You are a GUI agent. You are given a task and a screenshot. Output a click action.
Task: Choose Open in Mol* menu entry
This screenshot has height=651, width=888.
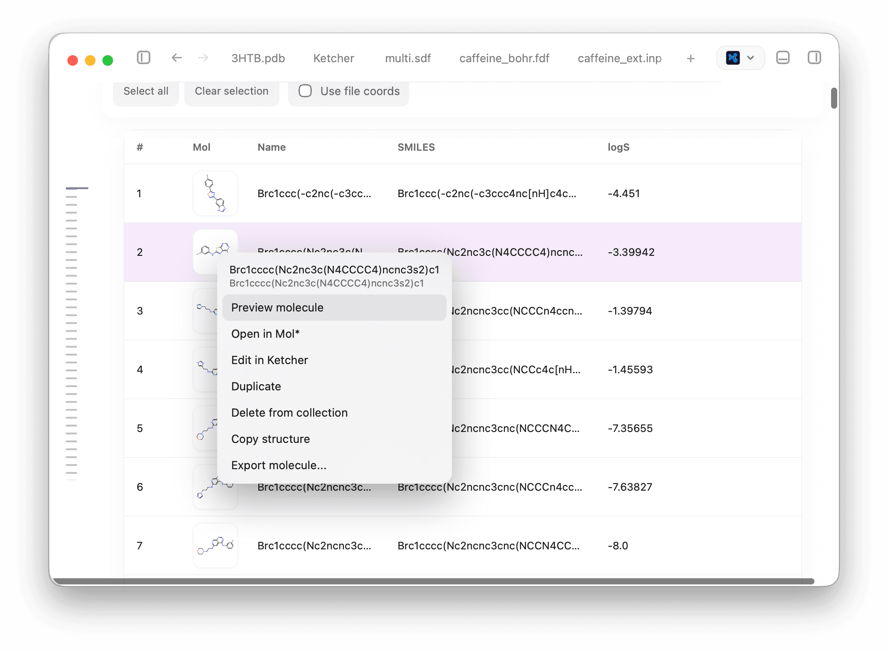(x=334, y=334)
